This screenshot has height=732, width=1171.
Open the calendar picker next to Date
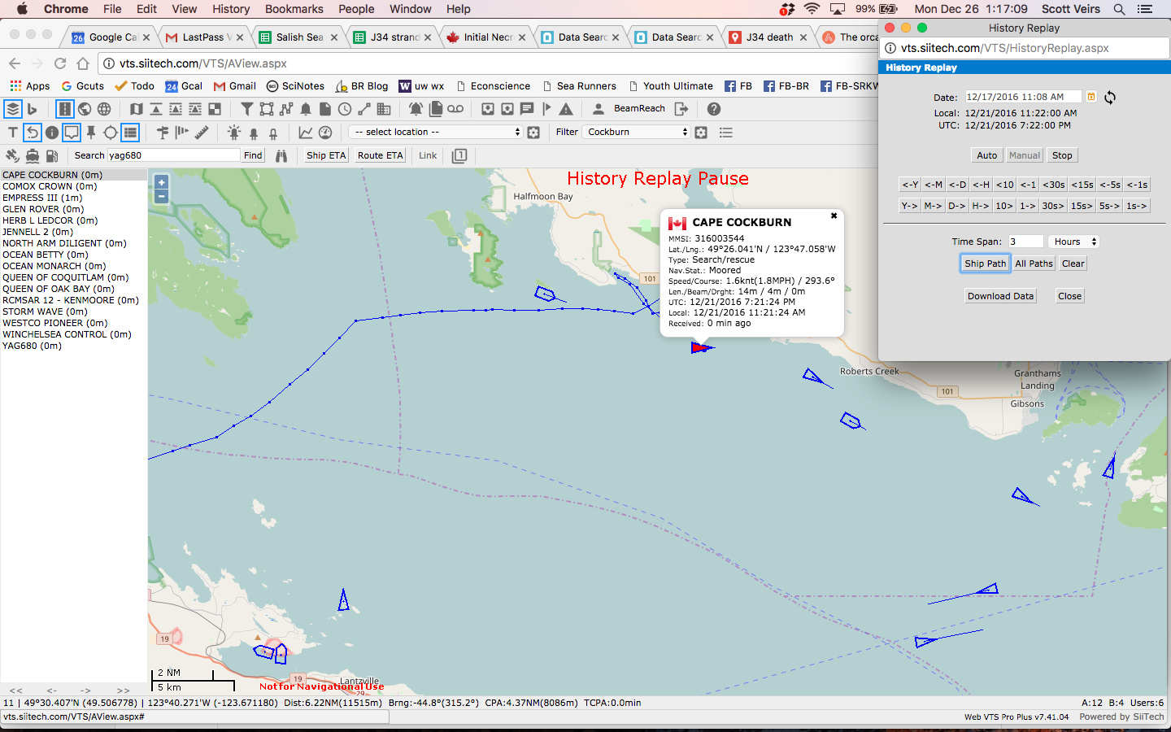1091,97
